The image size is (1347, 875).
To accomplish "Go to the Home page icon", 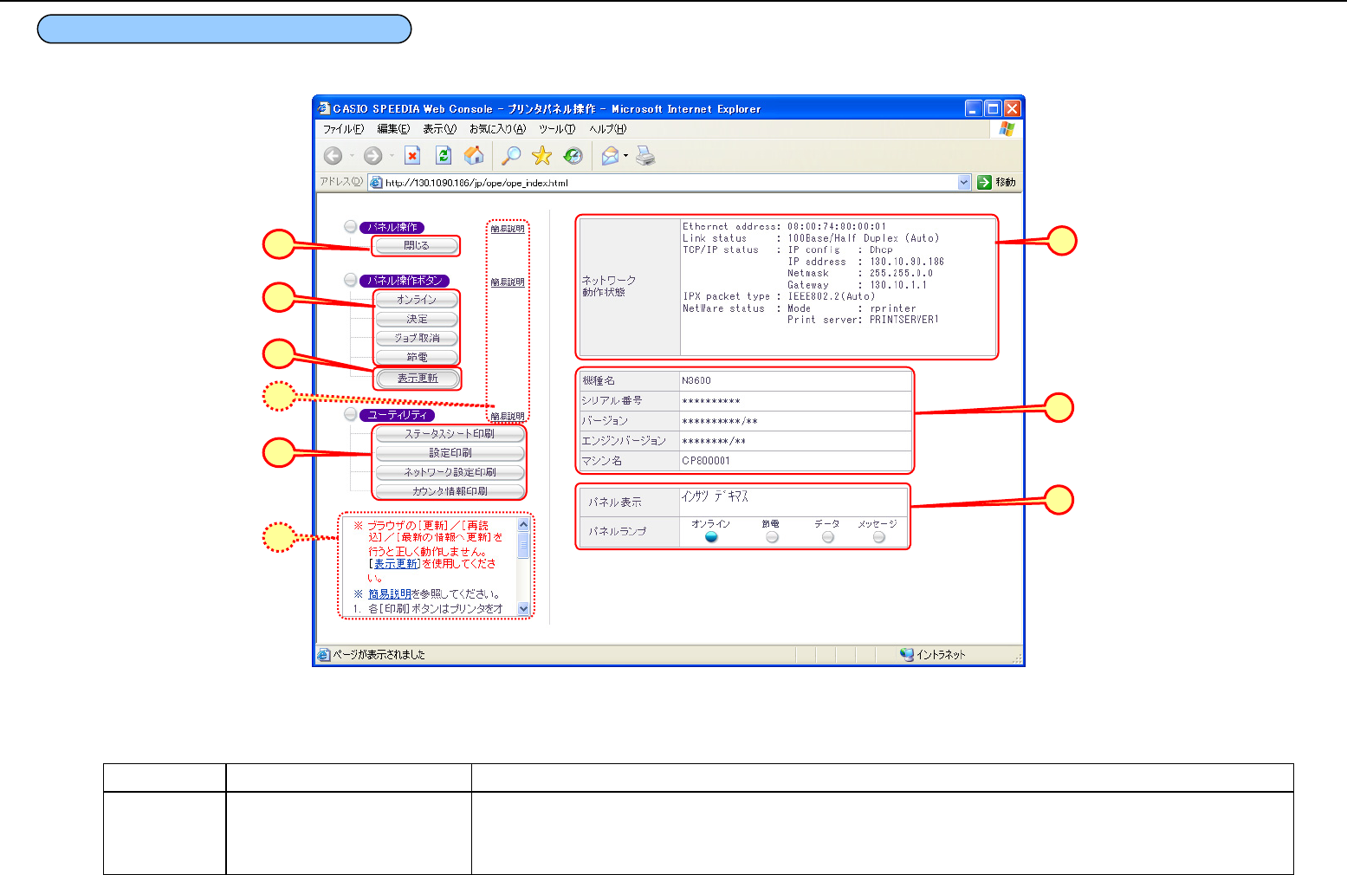I will click(474, 156).
